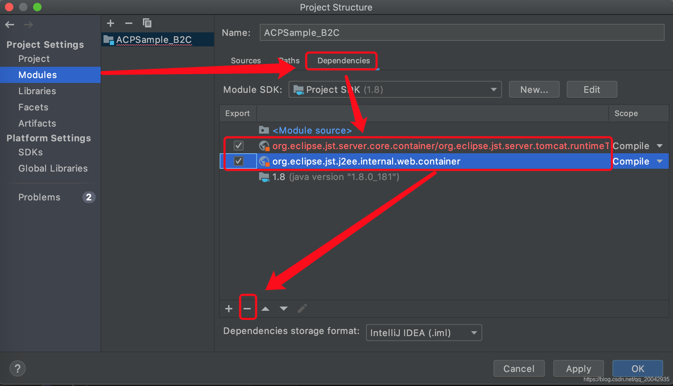673x386 pixels.
Task: Click the ACPSample_B2C module folder icon
Action: coord(109,40)
